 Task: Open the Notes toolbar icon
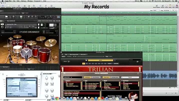coord(170,6)
